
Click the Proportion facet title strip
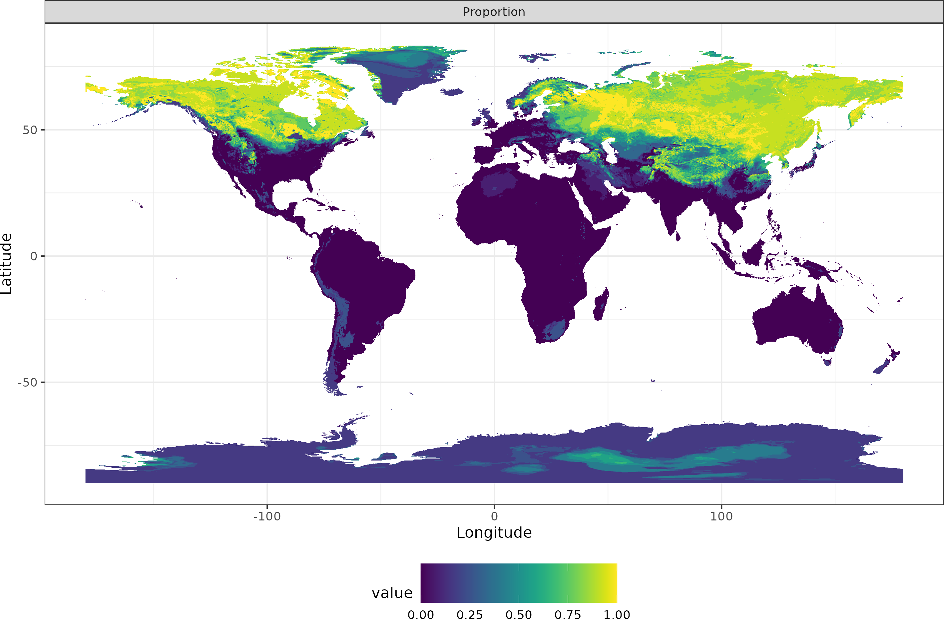tap(493, 12)
